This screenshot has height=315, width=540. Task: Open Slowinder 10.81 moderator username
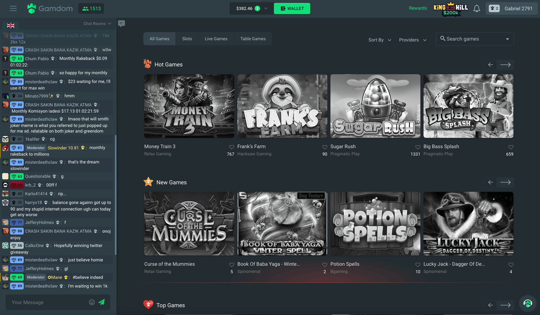(63, 148)
